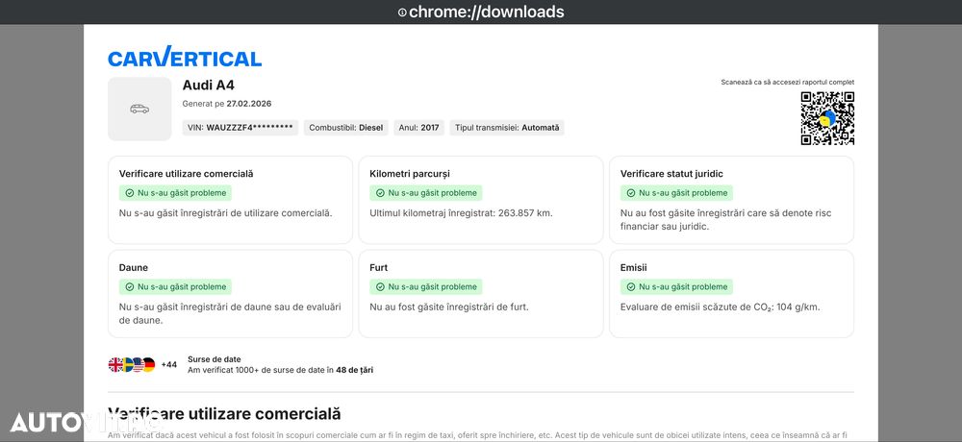Viewport: 962px width, 442px height.
Task: Click the Tipul transmisiei: Automată tag
Action: click(x=507, y=127)
